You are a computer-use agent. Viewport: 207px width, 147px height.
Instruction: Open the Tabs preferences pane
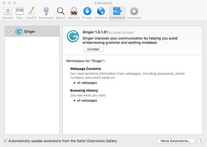[20, 13]
